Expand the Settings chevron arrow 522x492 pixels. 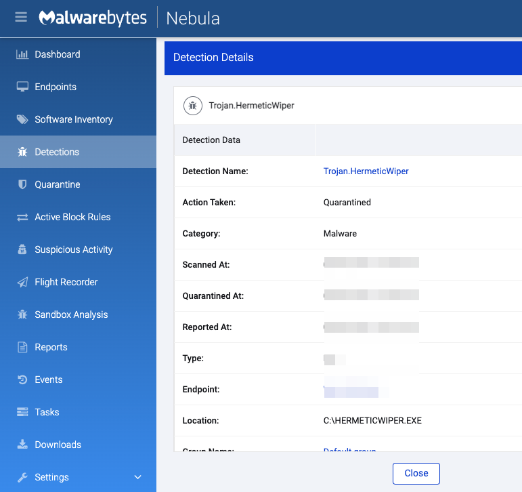coord(138,477)
